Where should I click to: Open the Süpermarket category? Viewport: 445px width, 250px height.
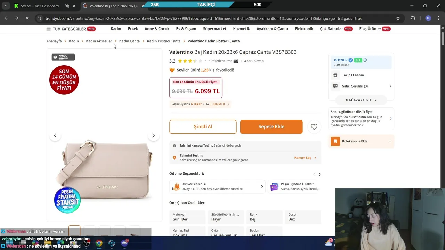point(215,29)
